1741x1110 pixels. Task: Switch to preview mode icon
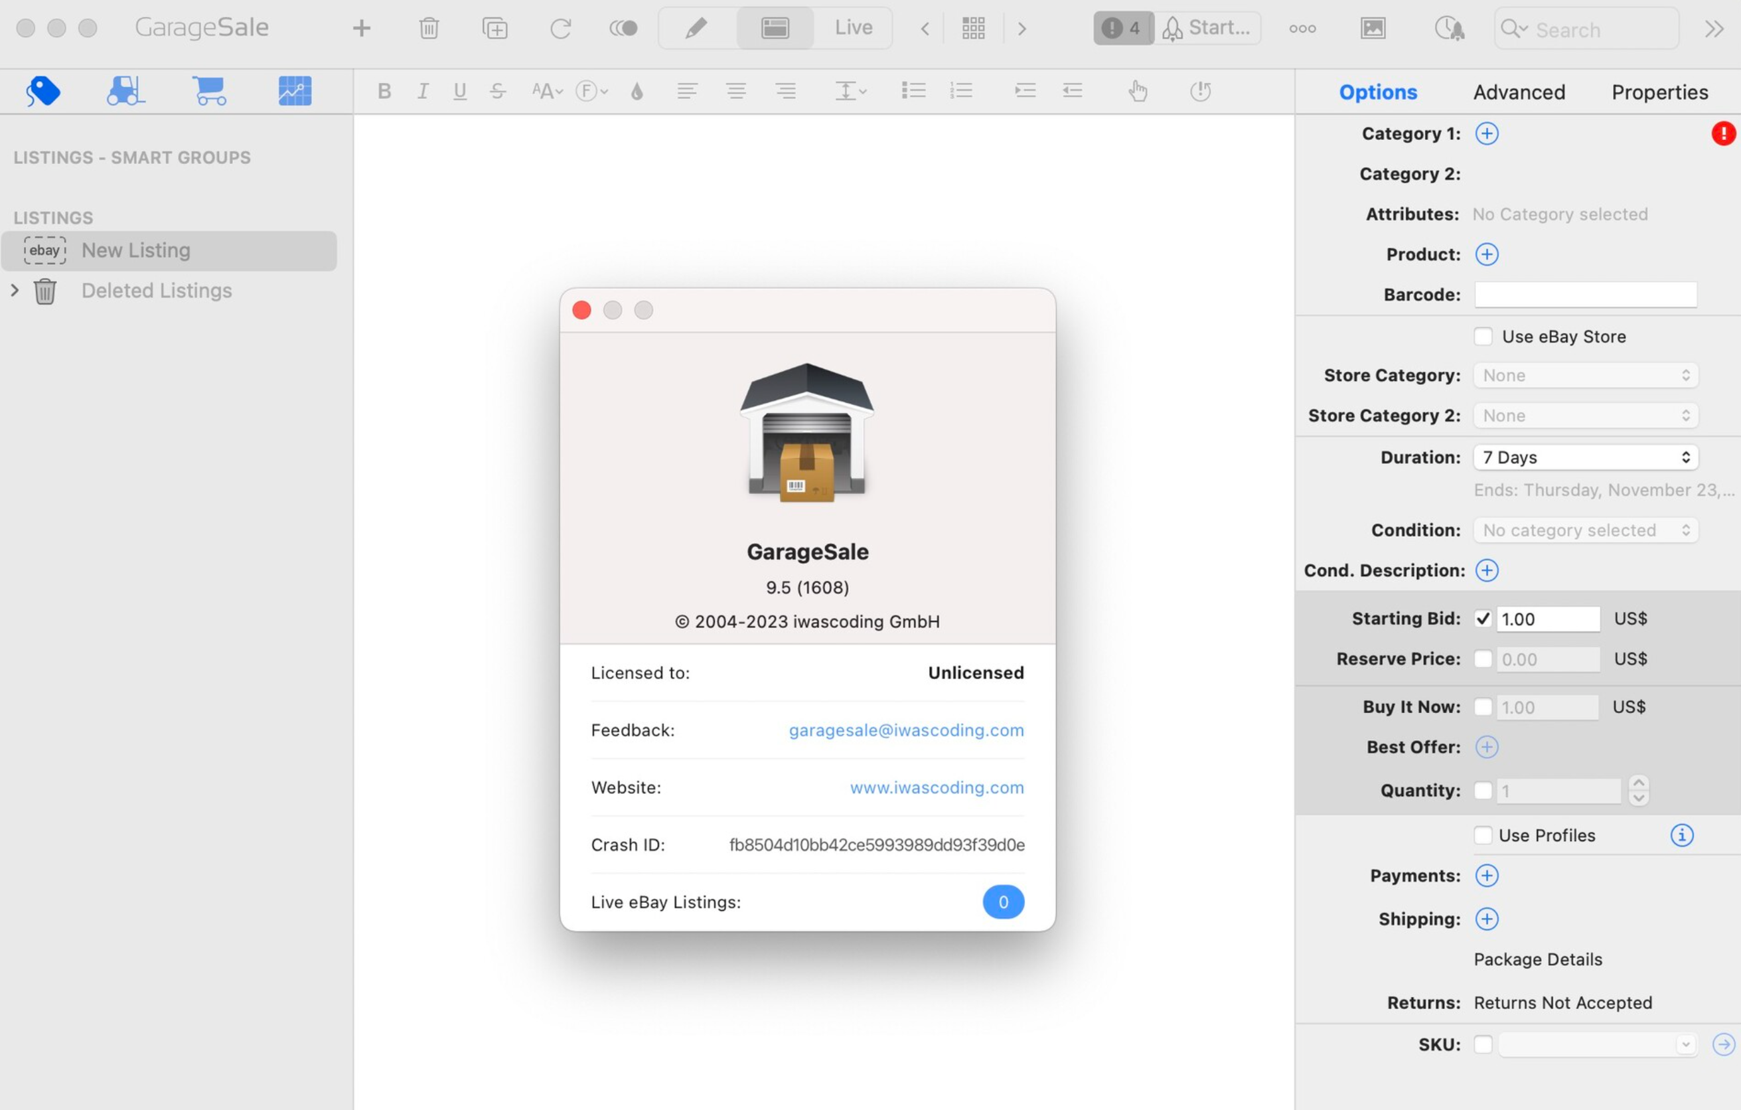click(775, 28)
